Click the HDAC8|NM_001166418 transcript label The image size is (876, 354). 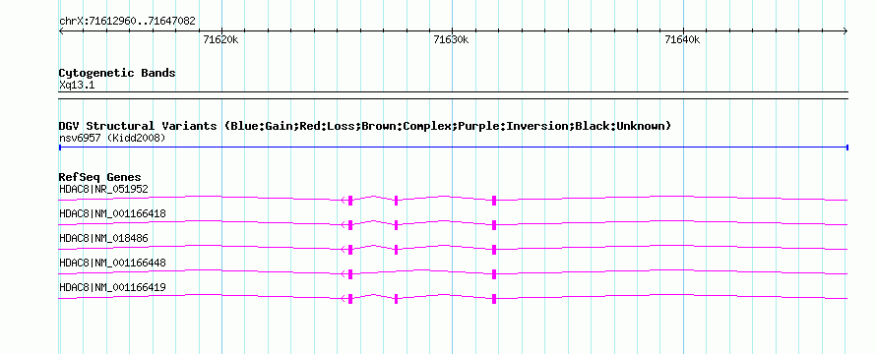(112, 213)
